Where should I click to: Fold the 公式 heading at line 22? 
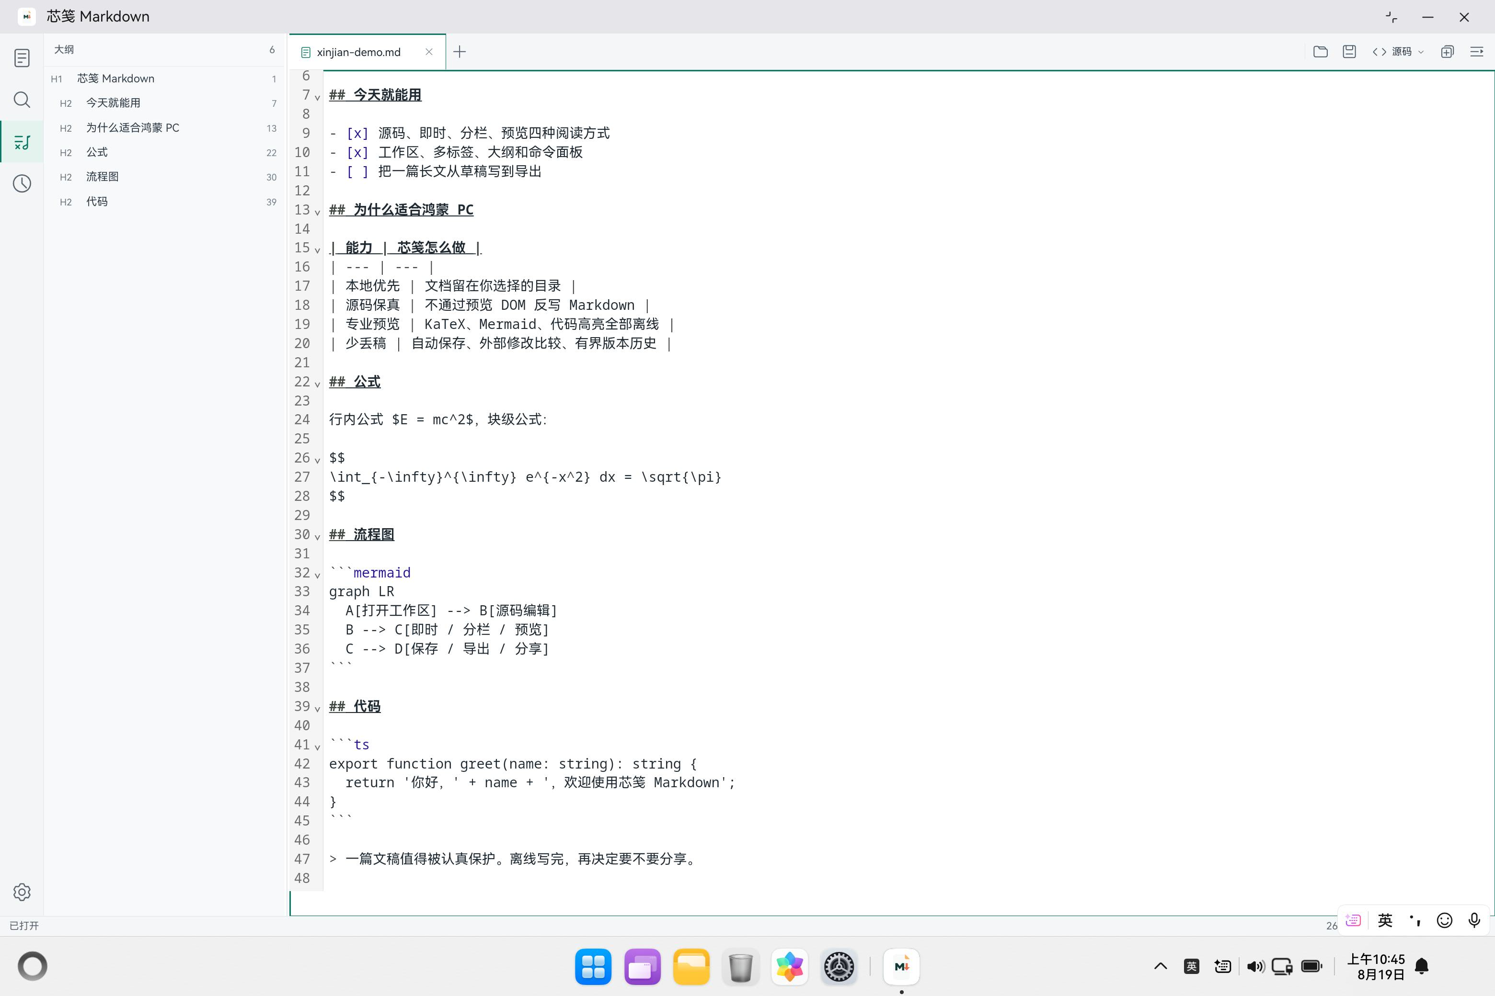click(317, 385)
